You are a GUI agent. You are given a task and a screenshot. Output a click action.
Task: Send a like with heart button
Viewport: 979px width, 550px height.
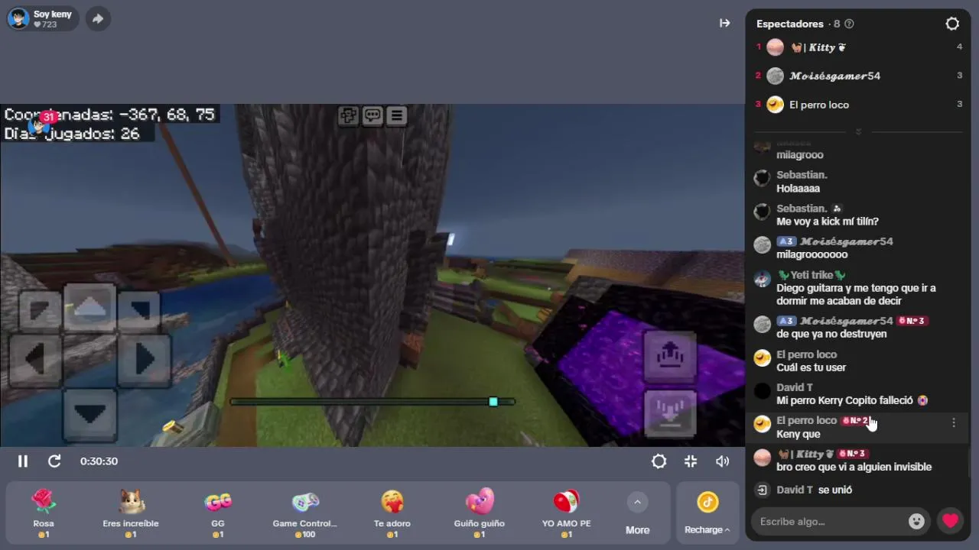[x=950, y=522]
